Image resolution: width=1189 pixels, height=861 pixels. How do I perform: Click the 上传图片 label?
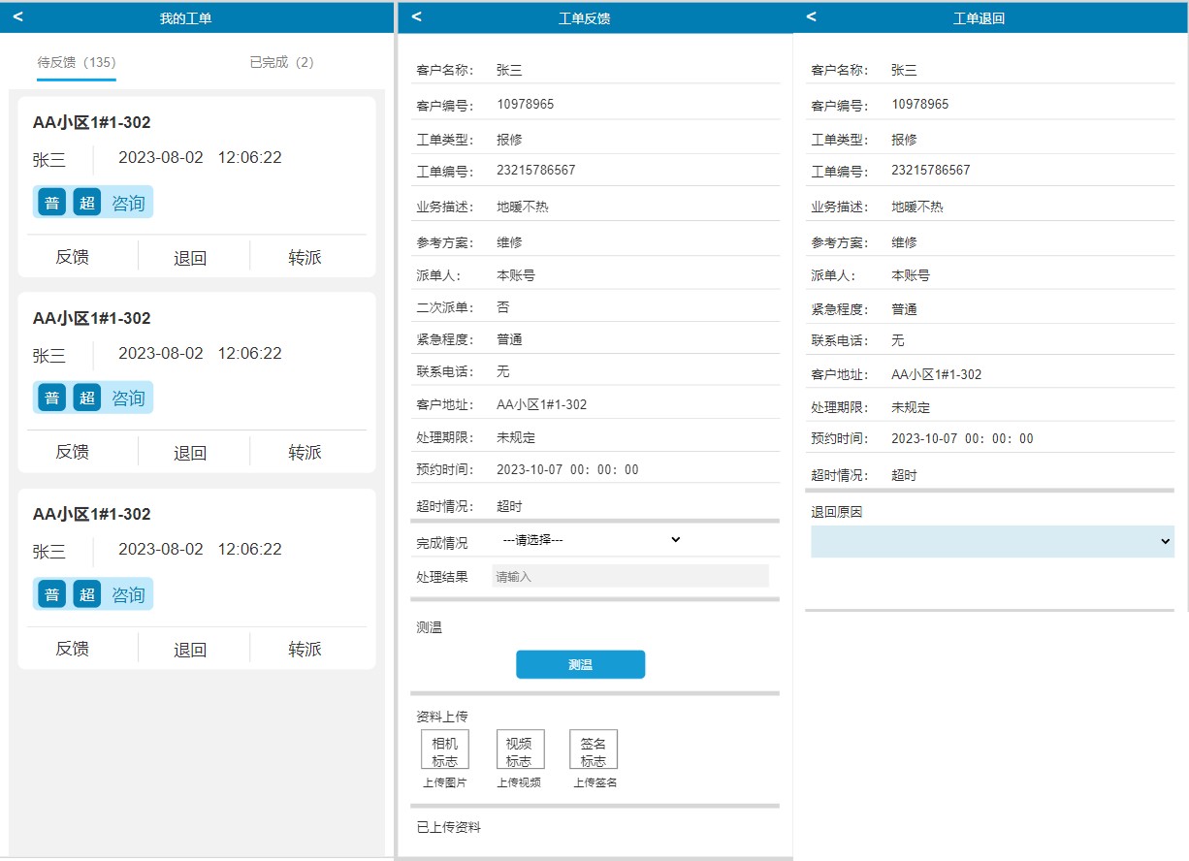pyautogui.click(x=445, y=782)
